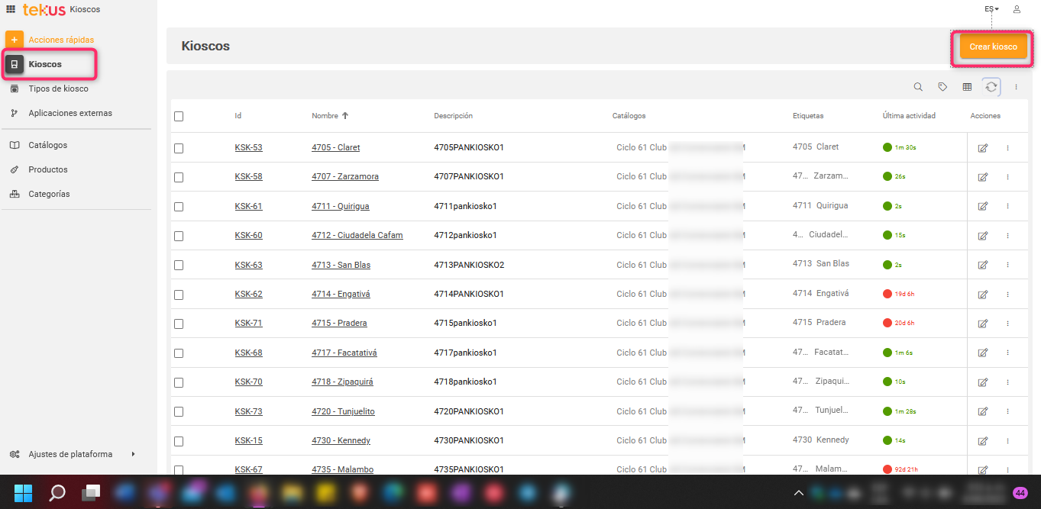Image resolution: width=1041 pixels, height=509 pixels.
Task: Sort table by Nombre column header
Action: click(325, 116)
